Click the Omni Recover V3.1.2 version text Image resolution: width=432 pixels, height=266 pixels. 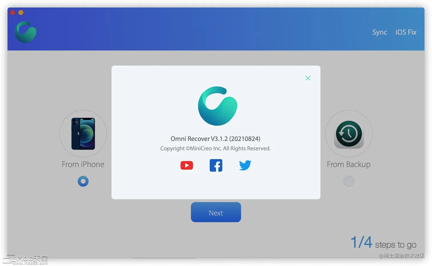[x=215, y=139]
